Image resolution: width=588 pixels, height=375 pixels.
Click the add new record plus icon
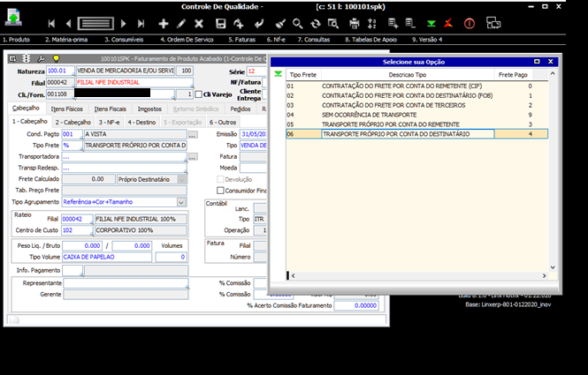pos(164,23)
